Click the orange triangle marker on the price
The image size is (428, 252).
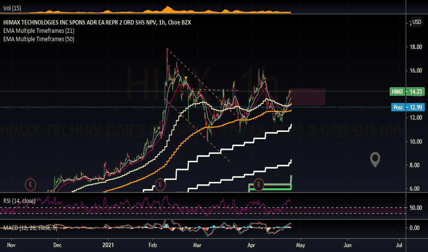tap(186, 79)
